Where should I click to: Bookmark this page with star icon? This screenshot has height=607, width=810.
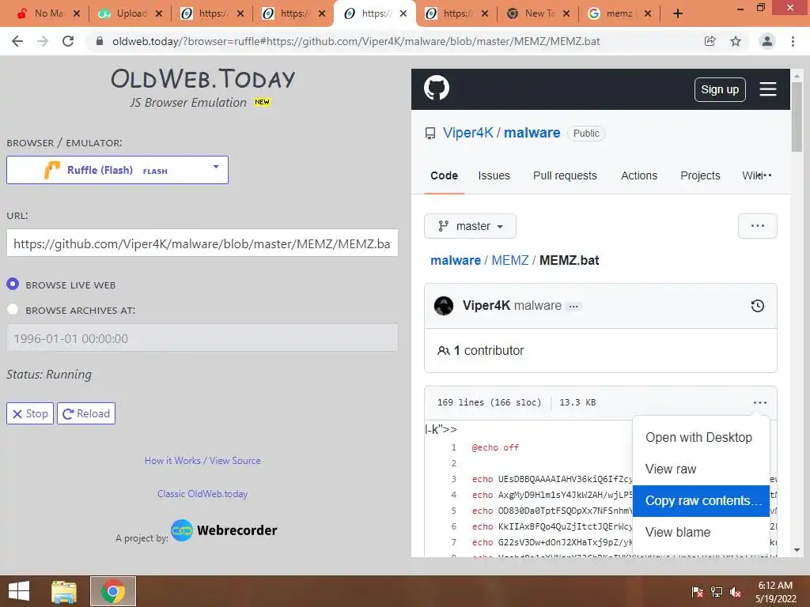(x=736, y=41)
